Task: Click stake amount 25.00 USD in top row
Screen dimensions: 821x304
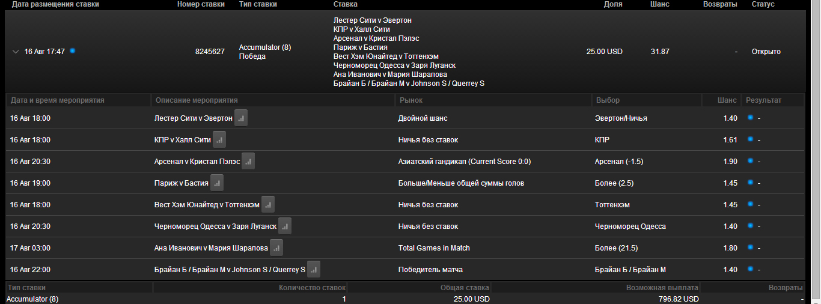Action: (605, 52)
